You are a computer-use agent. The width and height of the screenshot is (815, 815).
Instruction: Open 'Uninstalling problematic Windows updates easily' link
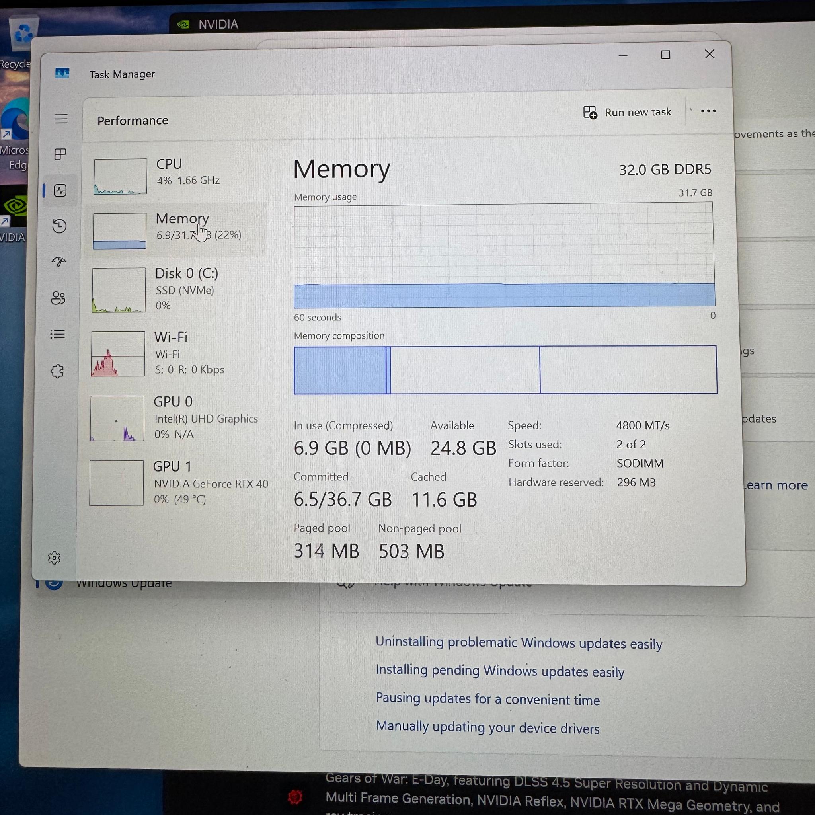519,643
